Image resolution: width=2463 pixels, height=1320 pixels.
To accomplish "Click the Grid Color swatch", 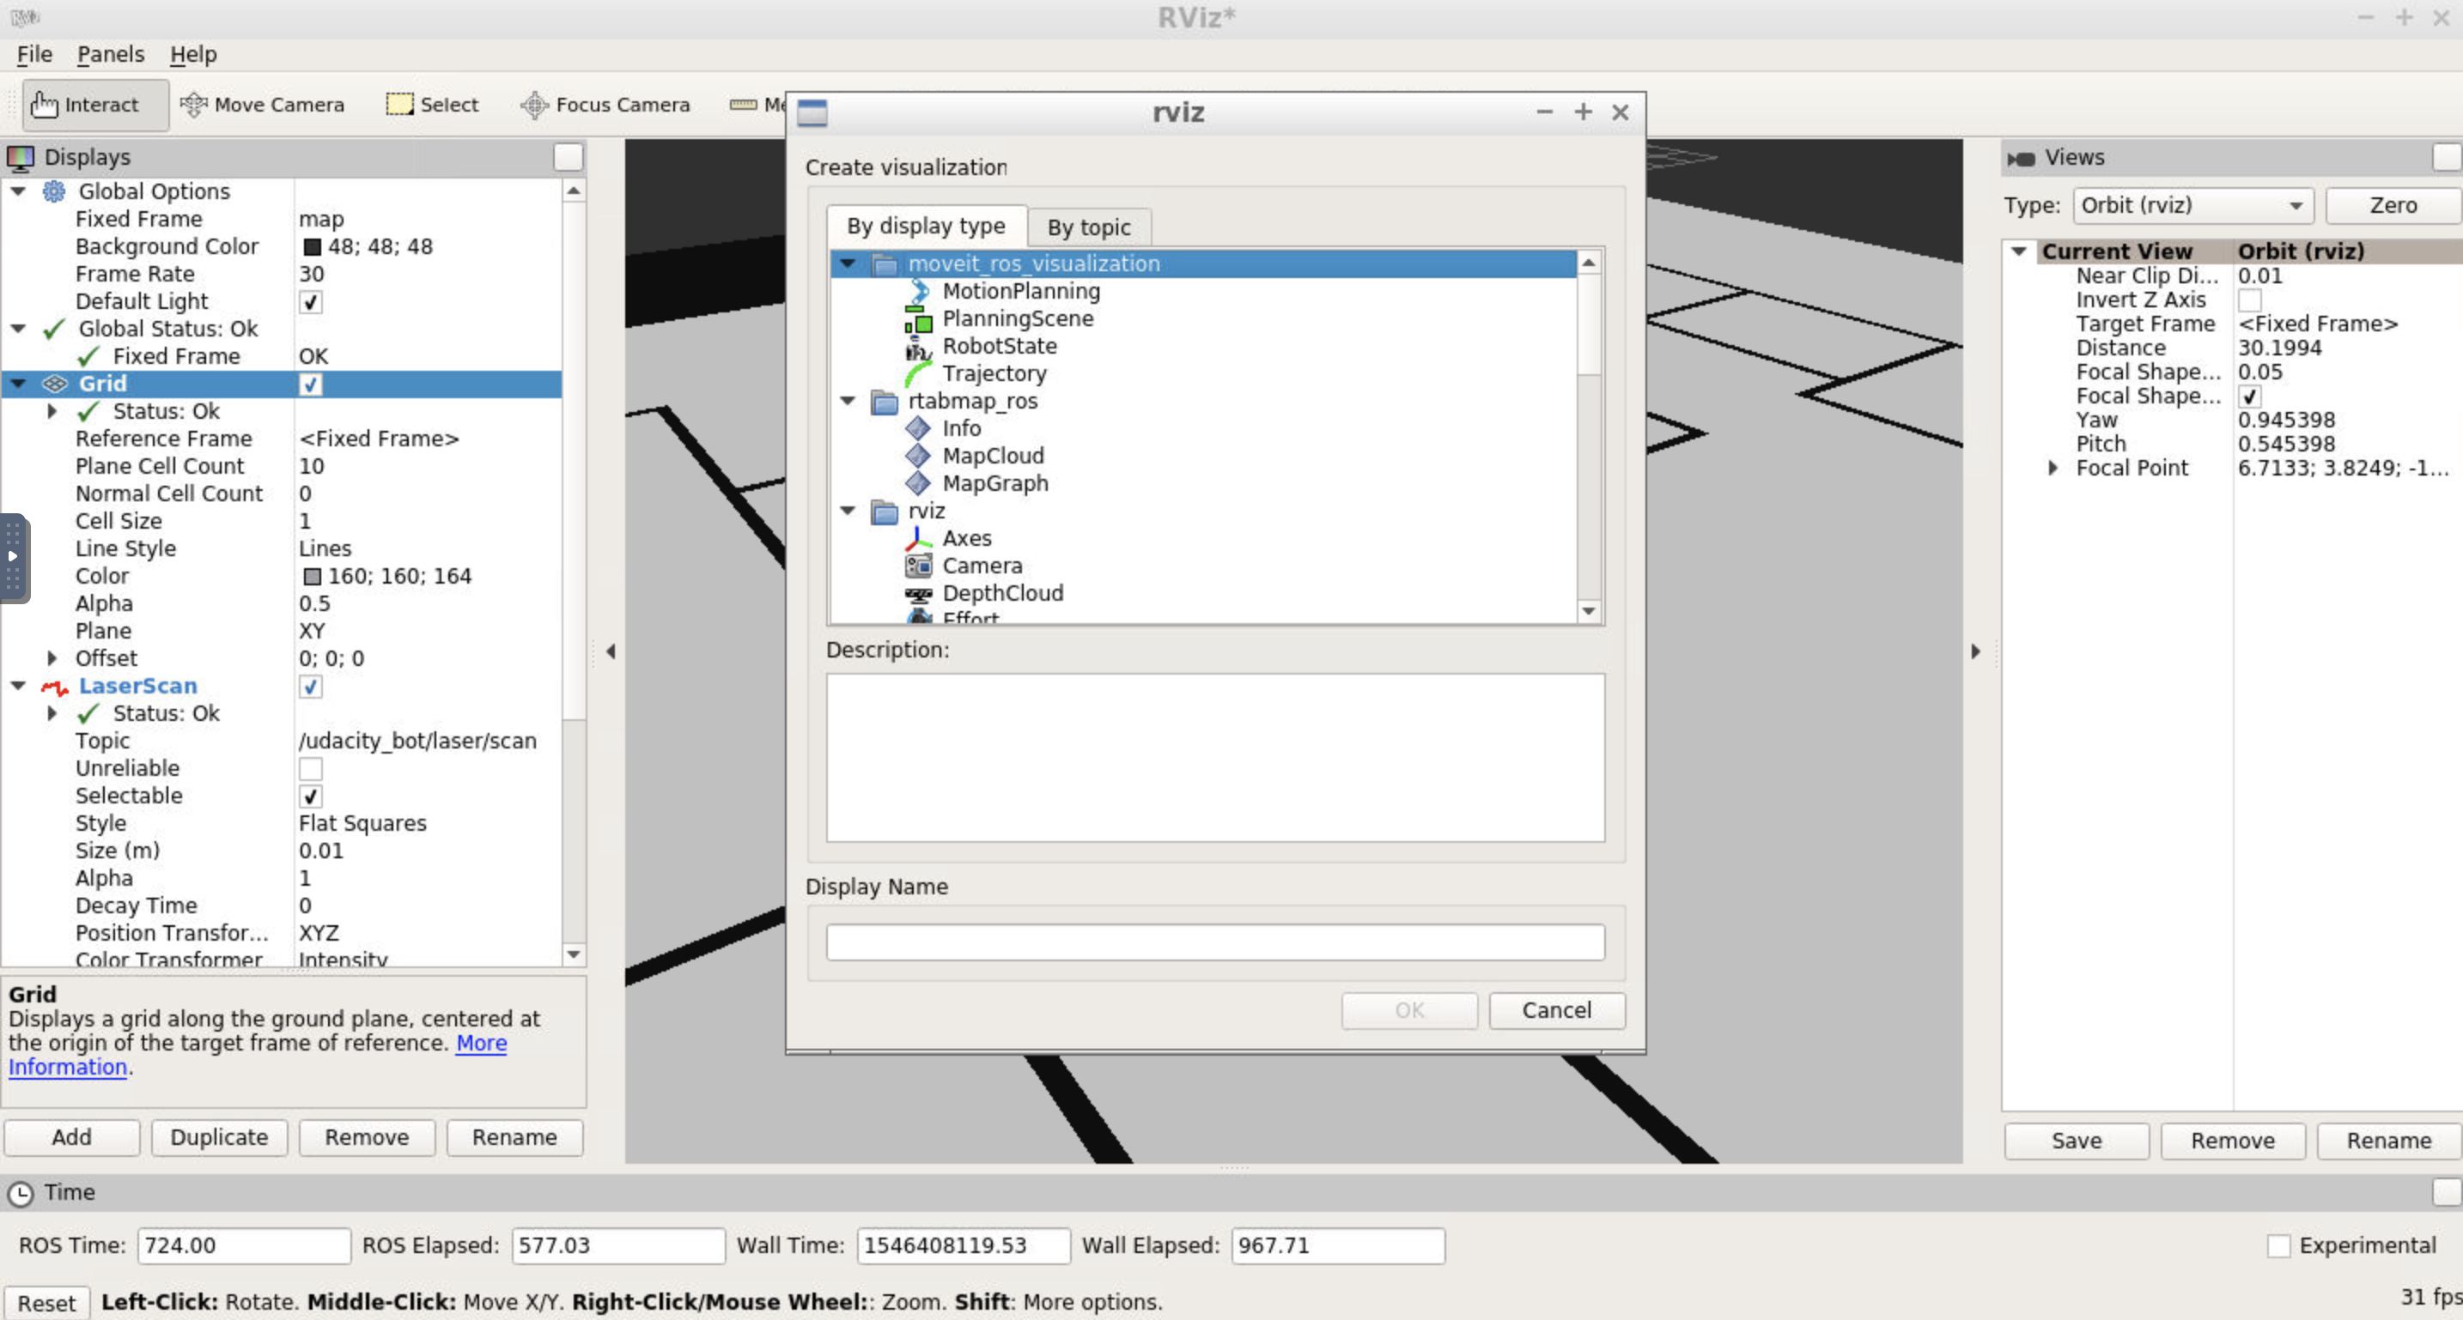I will click(312, 577).
